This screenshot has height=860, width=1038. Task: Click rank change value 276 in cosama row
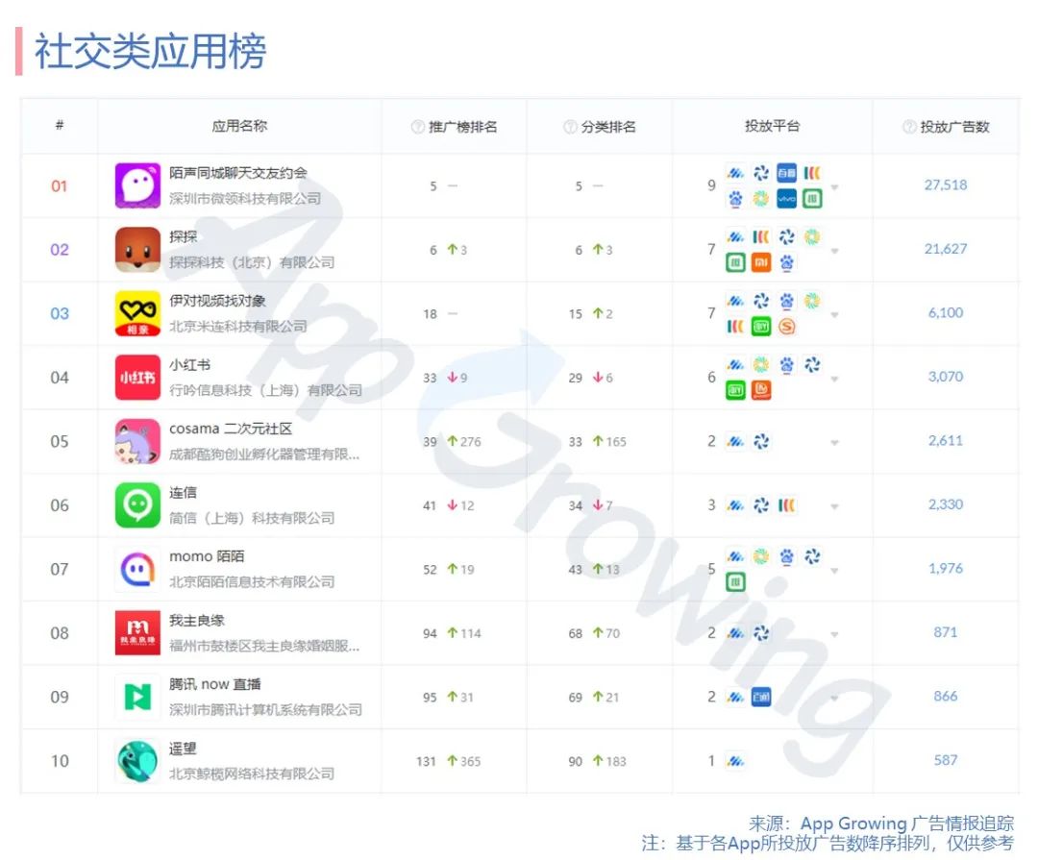[x=471, y=442]
